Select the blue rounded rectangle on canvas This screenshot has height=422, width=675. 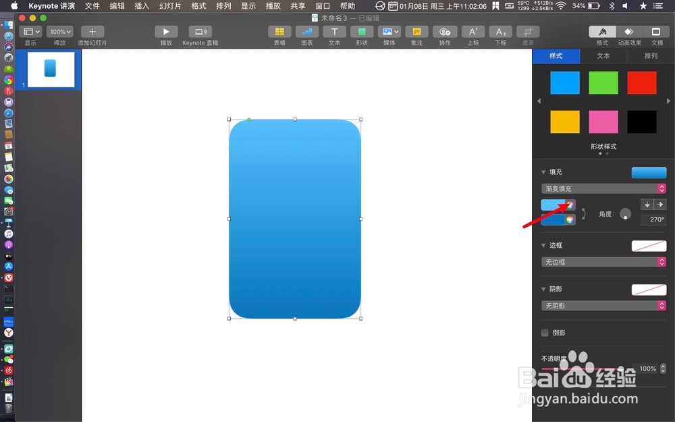(x=295, y=219)
